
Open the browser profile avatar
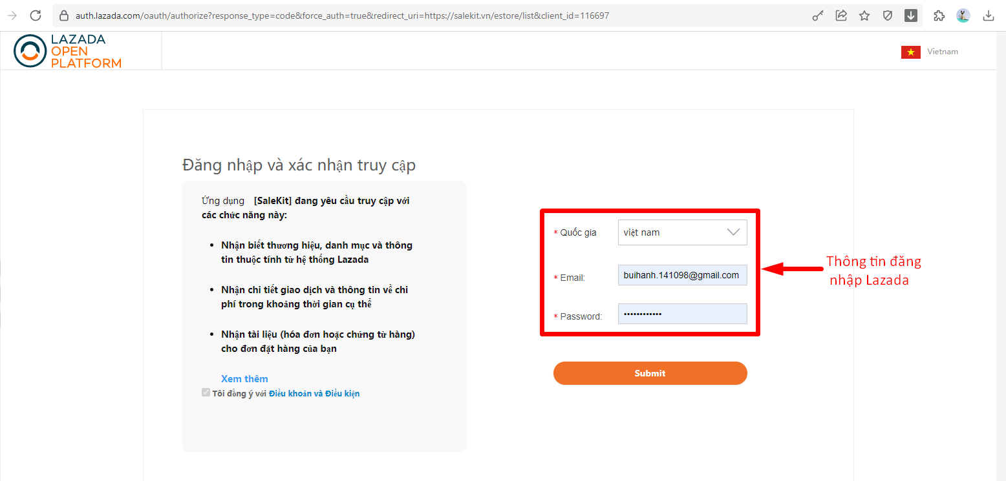pos(963,15)
